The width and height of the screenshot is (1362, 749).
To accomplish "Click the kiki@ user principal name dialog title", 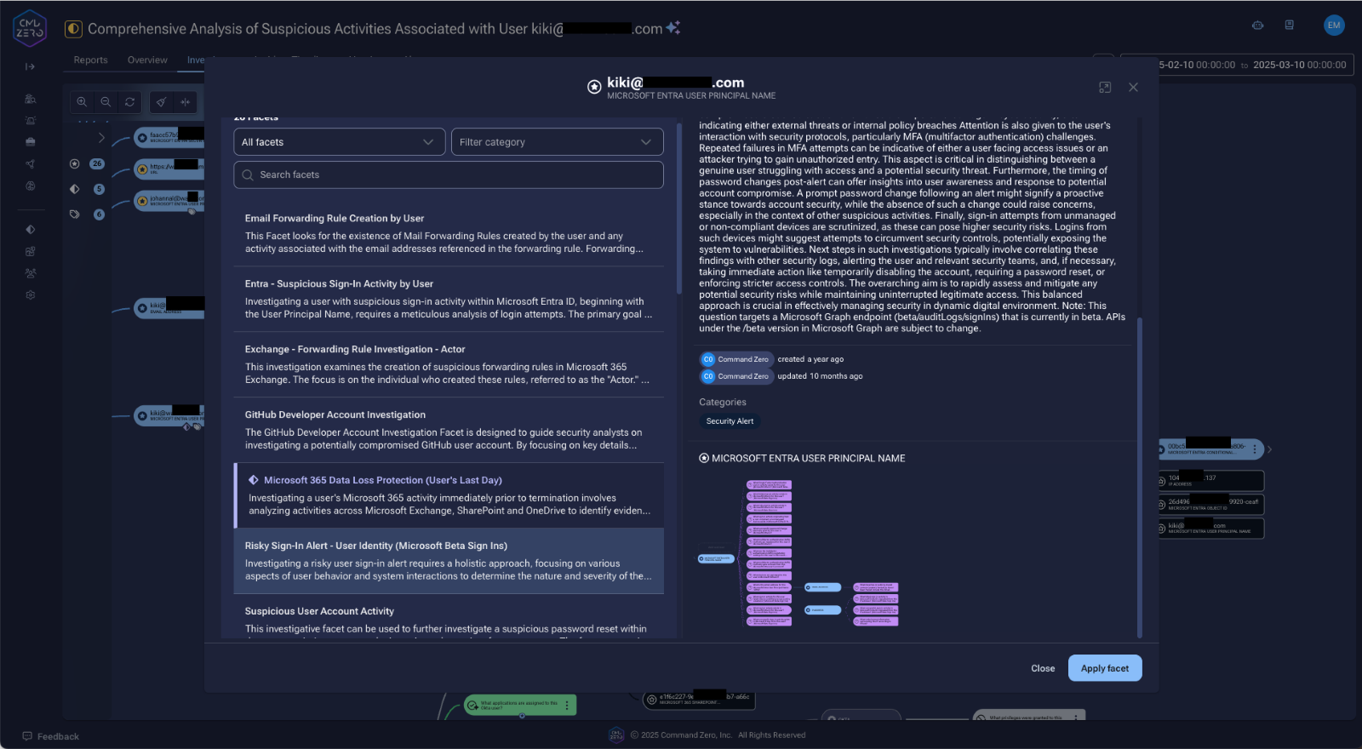I will click(x=676, y=83).
